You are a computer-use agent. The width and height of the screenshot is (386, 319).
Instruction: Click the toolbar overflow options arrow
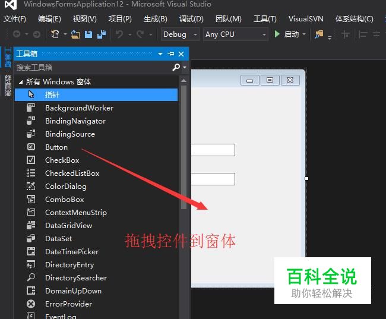330,37
